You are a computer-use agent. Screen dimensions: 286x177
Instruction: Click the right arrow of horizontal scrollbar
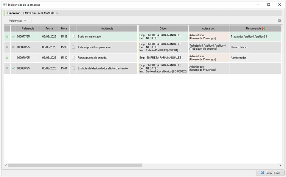[280, 165]
